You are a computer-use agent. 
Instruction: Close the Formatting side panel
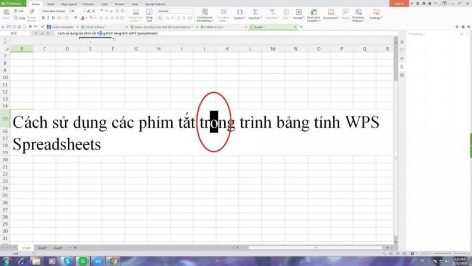point(467,34)
